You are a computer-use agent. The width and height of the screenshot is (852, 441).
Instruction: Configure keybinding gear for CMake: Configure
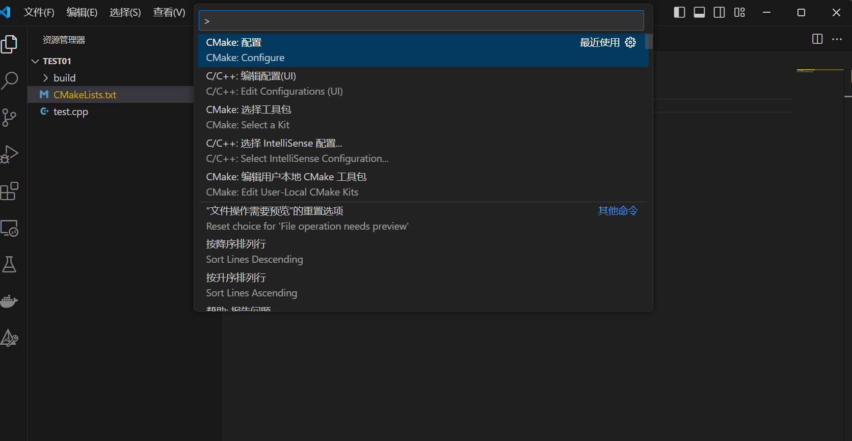click(x=630, y=42)
